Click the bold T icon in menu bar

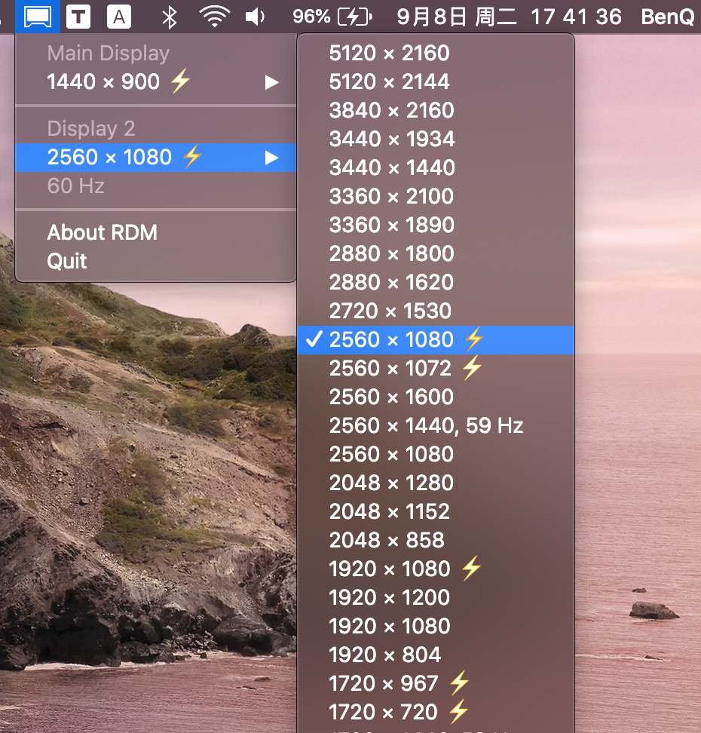point(78,17)
